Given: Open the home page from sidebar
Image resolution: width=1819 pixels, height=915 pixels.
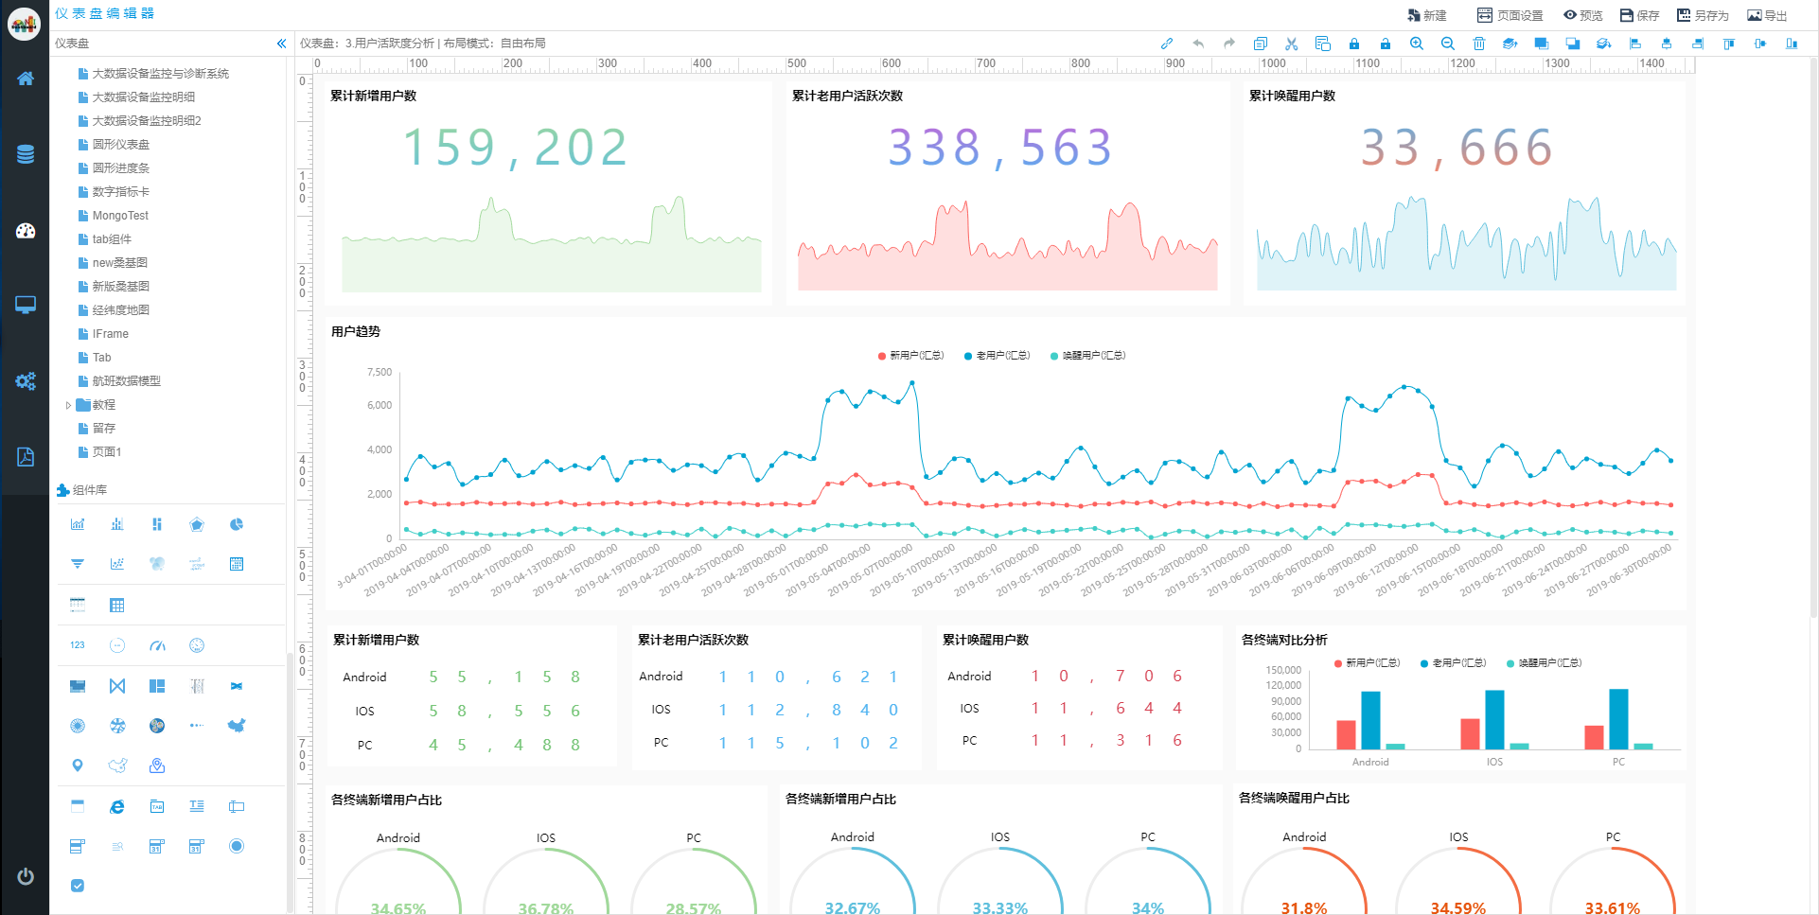Looking at the screenshot, I should [x=26, y=79].
